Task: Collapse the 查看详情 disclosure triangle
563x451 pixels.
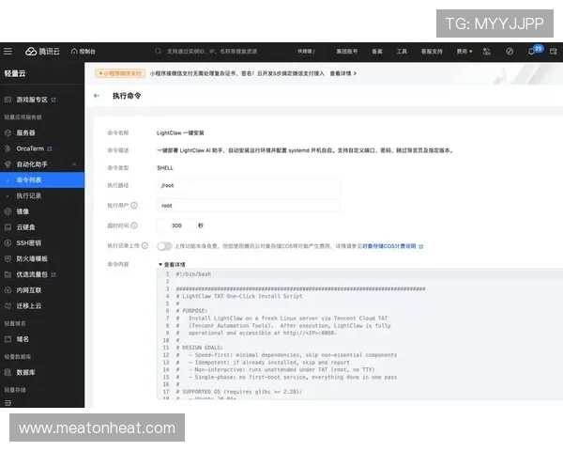Action: point(160,264)
